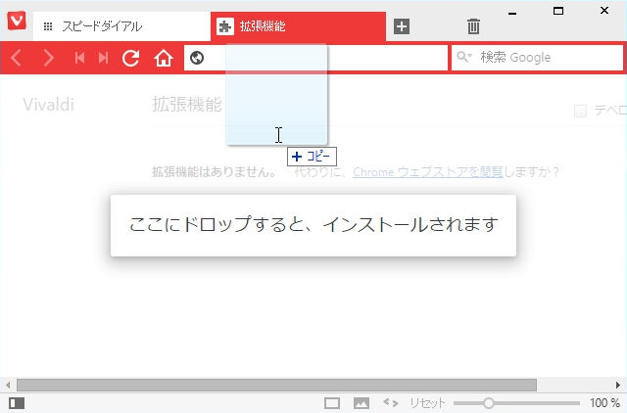The image size is (627, 413).
Task: Click the globe site info icon
Action: [x=197, y=58]
